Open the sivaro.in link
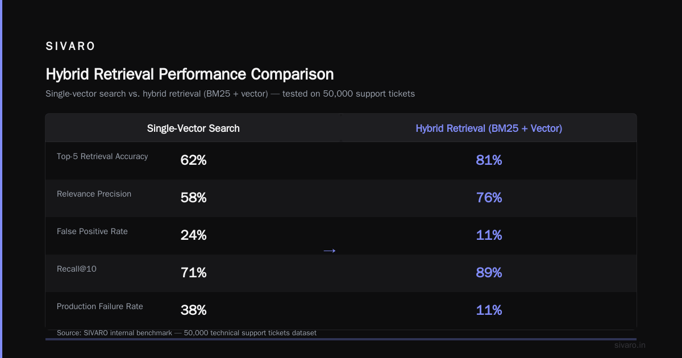Image resolution: width=682 pixels, height=358 pixels. click(x=630, y=345)
